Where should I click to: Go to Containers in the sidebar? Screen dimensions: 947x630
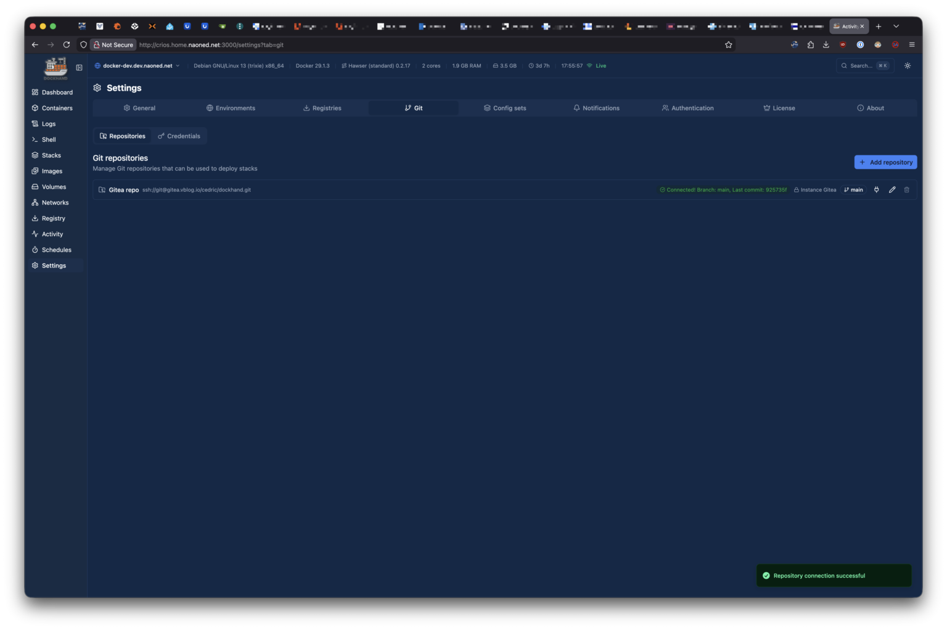57,108
